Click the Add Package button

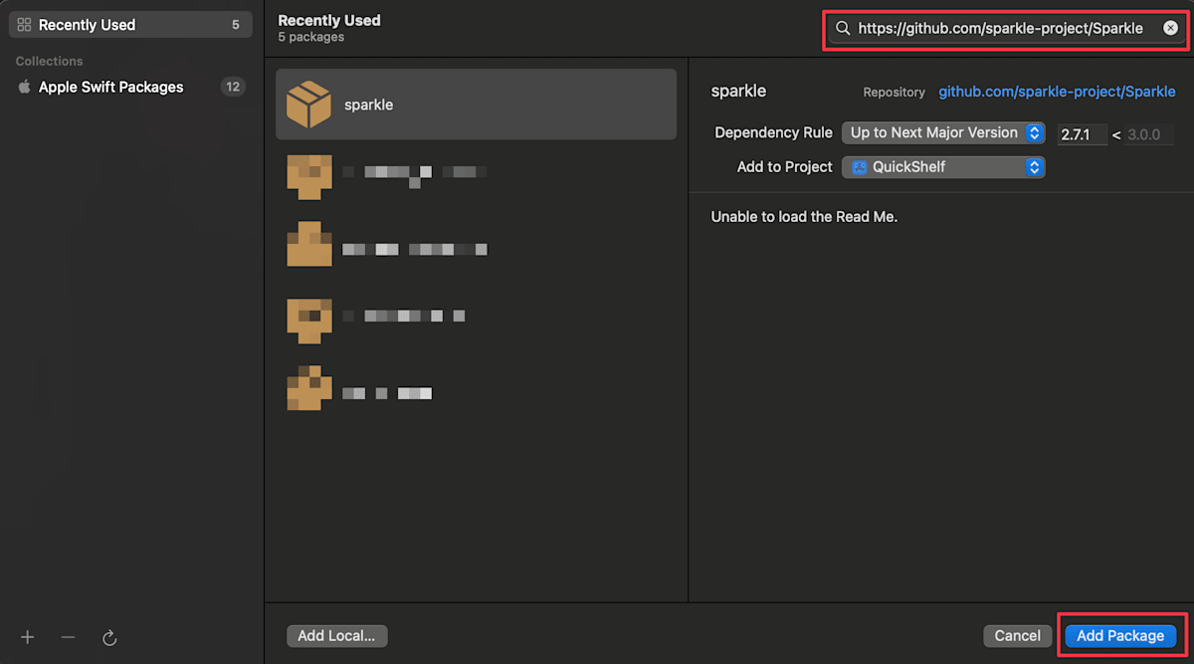1120,636
